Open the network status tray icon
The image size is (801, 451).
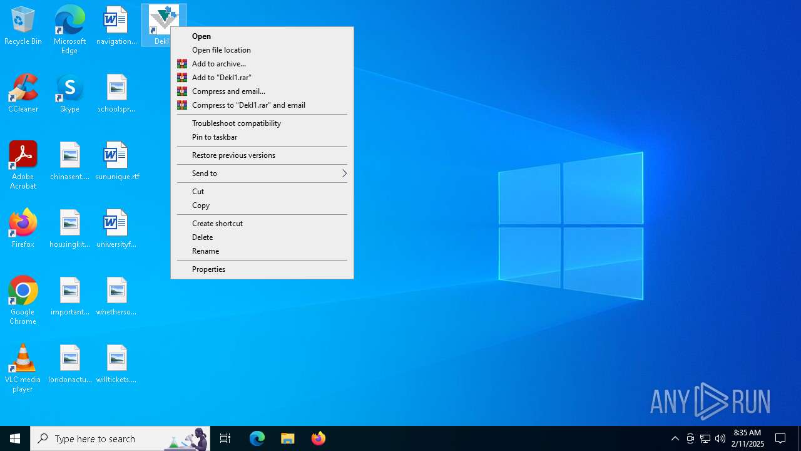(705, 438)
